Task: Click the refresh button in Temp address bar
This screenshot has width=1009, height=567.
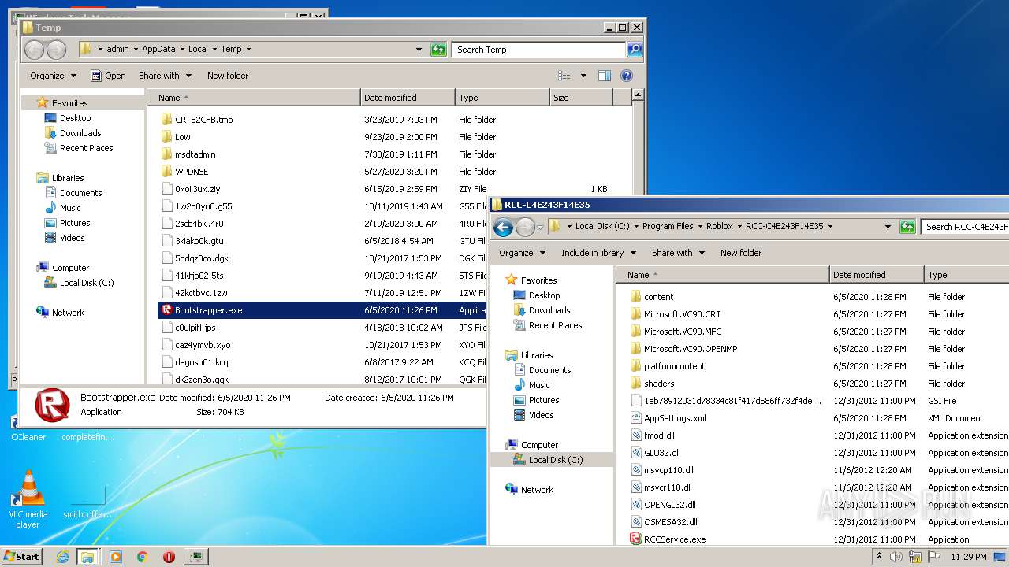Action: pos(438,50)
